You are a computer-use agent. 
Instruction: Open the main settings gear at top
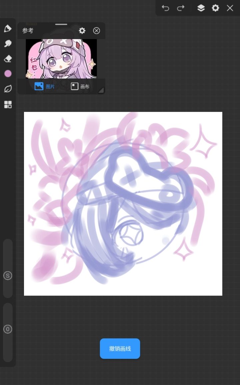click(215, 8)
